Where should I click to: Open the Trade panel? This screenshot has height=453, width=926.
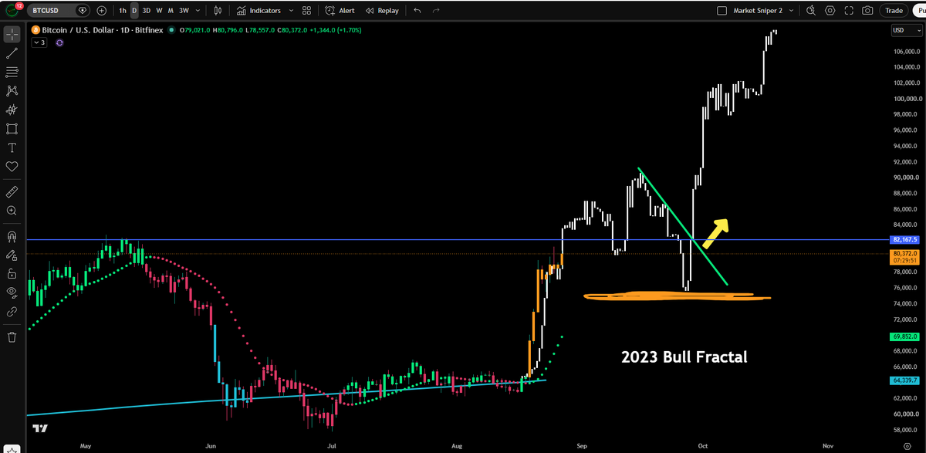894,11
